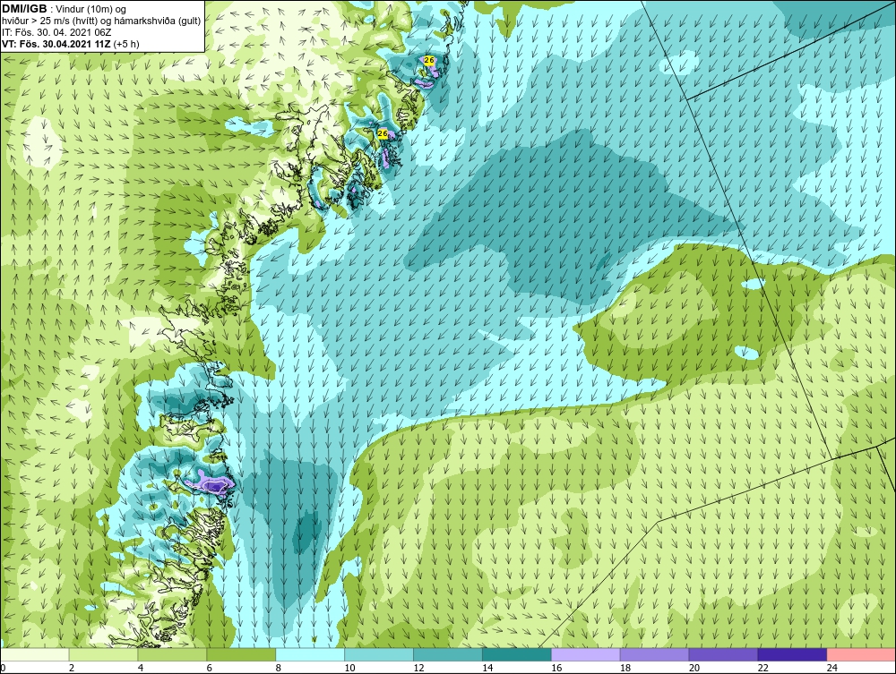Click the legend scale number '0'
The height and width of the screenshot is (674, 896).
pos(3,668)
